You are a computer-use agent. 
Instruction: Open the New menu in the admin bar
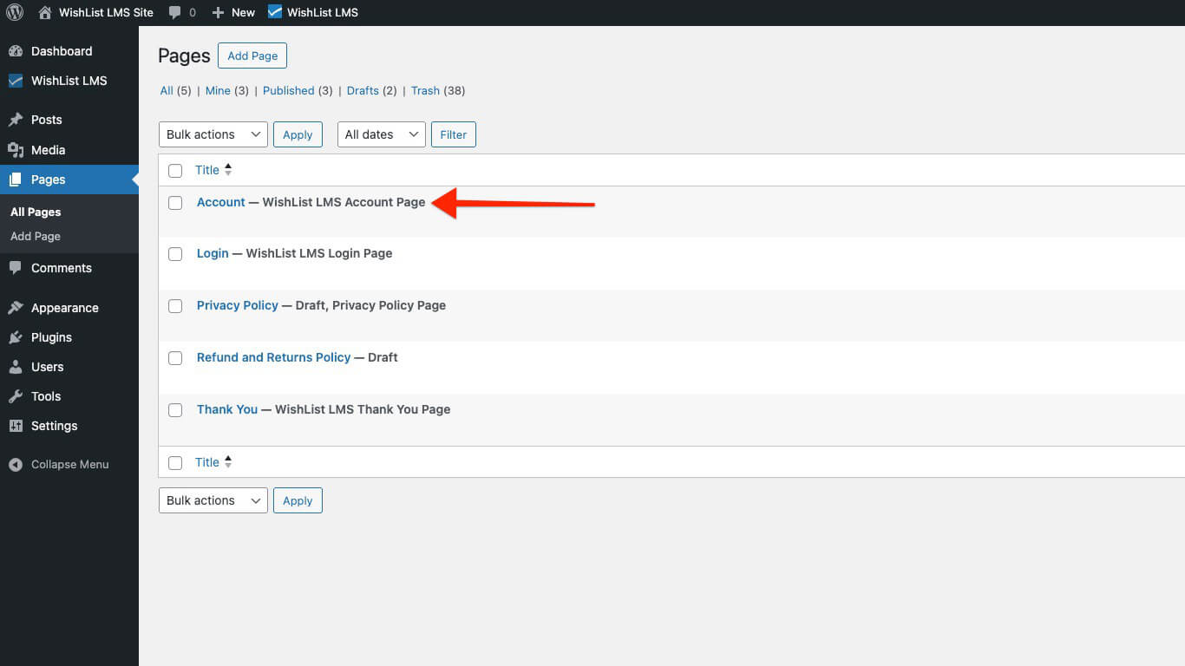[x=233, y=12]
